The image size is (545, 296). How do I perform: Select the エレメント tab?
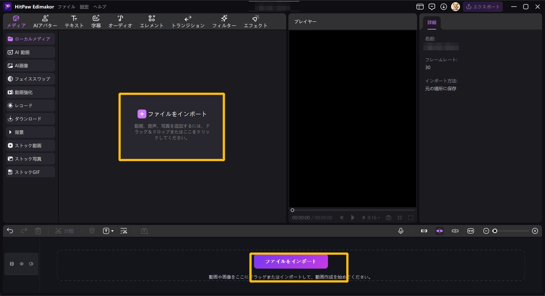pos(152,22)
